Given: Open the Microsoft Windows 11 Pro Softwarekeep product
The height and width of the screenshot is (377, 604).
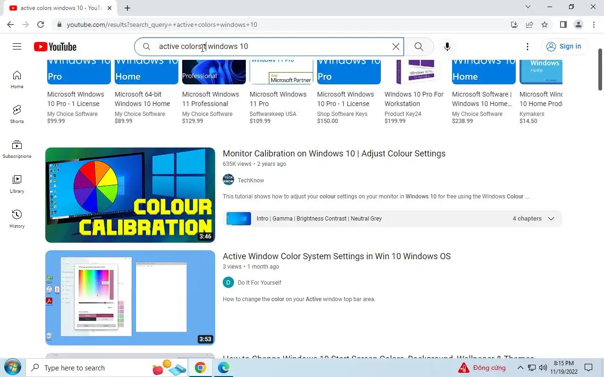Looking at the screenshot, I should click(x=281, y=92).
